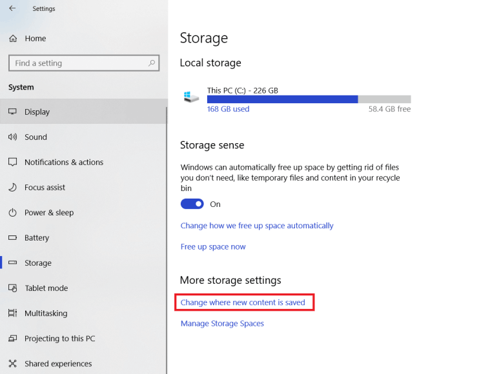Open the Manage Storage Spaces link
This screenshot has height=374, width=479.
[x=222, y=324]
